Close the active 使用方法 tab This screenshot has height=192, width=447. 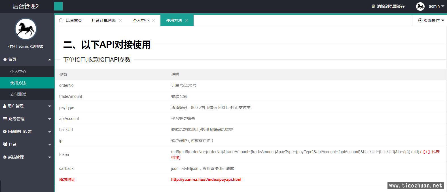187,20
